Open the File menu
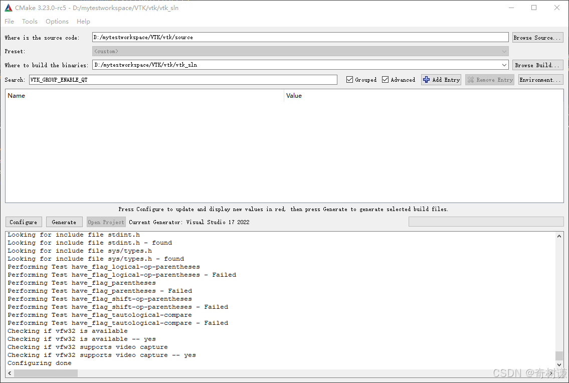Viewport: 569px width, 383px height. [9, 22]
